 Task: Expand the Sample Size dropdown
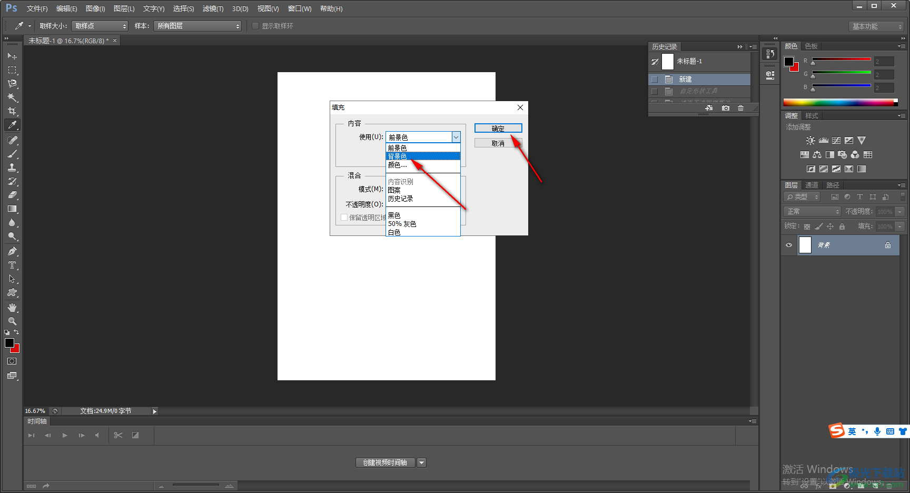[100, 26]
